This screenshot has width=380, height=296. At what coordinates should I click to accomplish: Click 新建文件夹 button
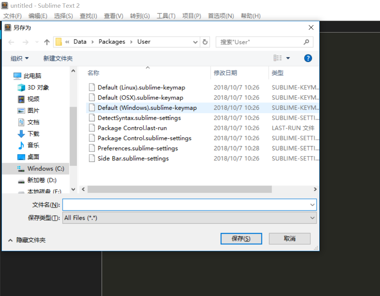click(x=58, y=58)
